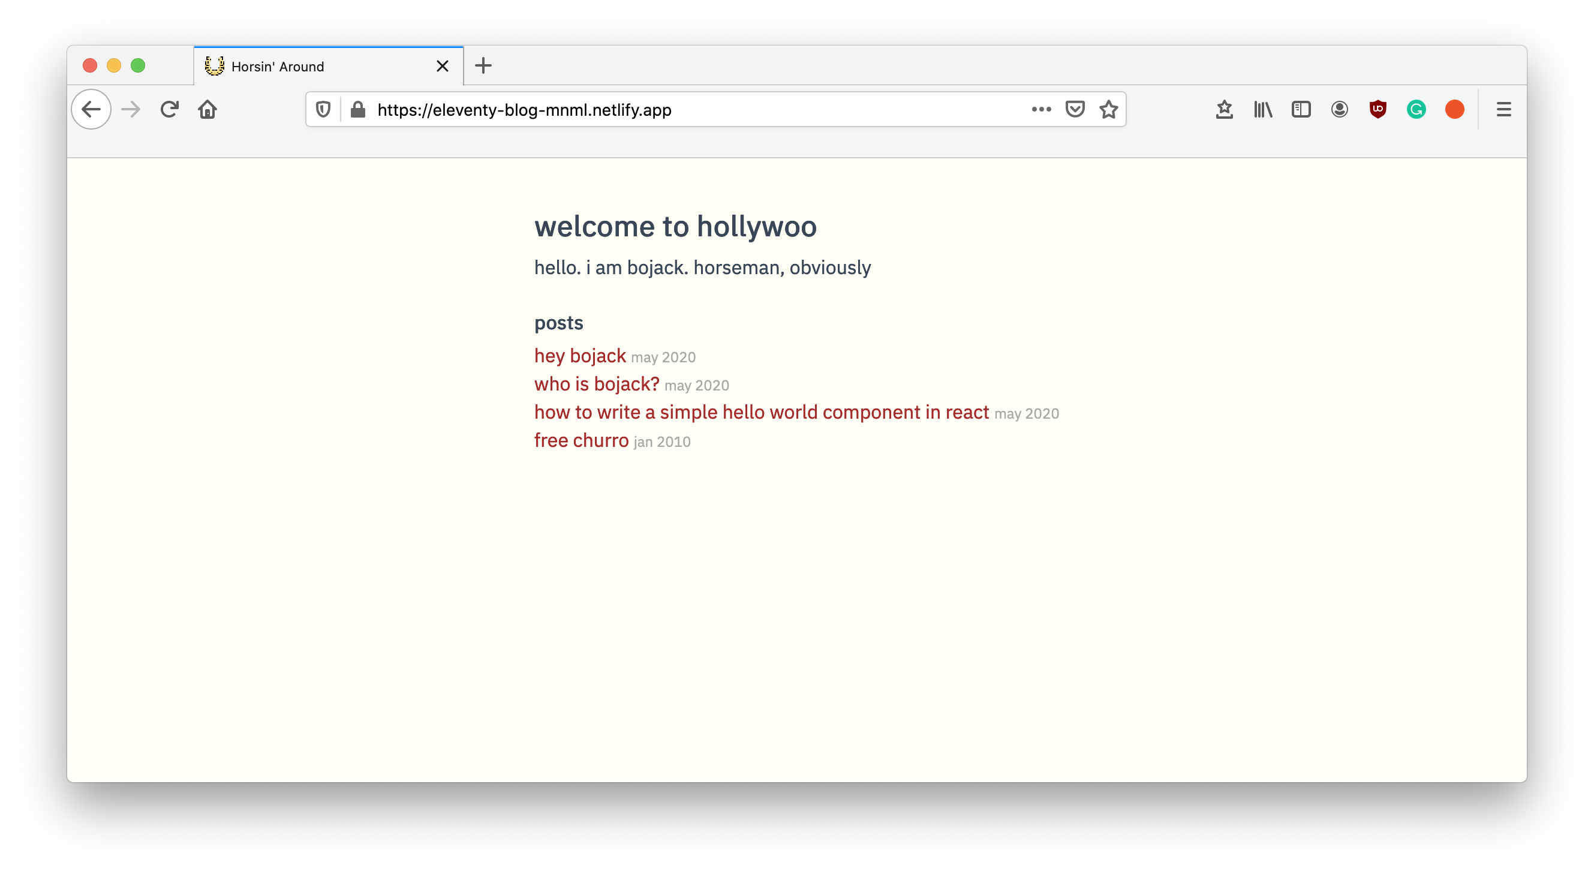Reload the current page
The image size is (1594, 871).
(169, 110)
